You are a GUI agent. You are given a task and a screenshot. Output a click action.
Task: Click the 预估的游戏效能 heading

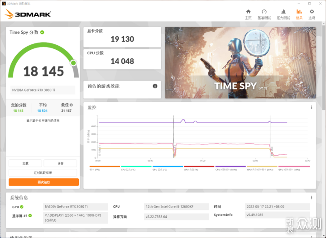(x=104, y=86)
